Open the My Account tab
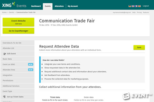Image resolution: width=154 pixels, height=102 pixels. pyautogui.click(x=73, y=6)
